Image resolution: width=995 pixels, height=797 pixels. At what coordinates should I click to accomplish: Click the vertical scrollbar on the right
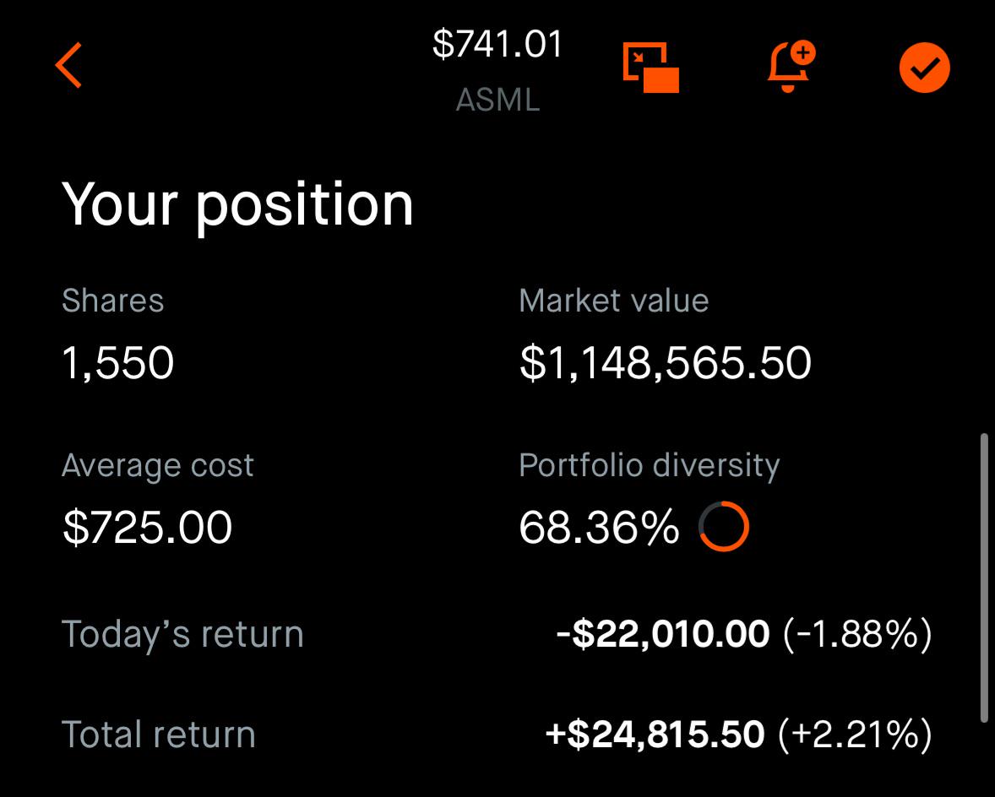[983, 577]
